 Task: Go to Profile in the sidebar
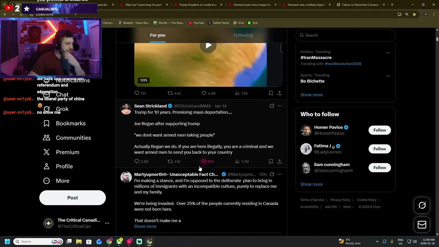point(58,166)
